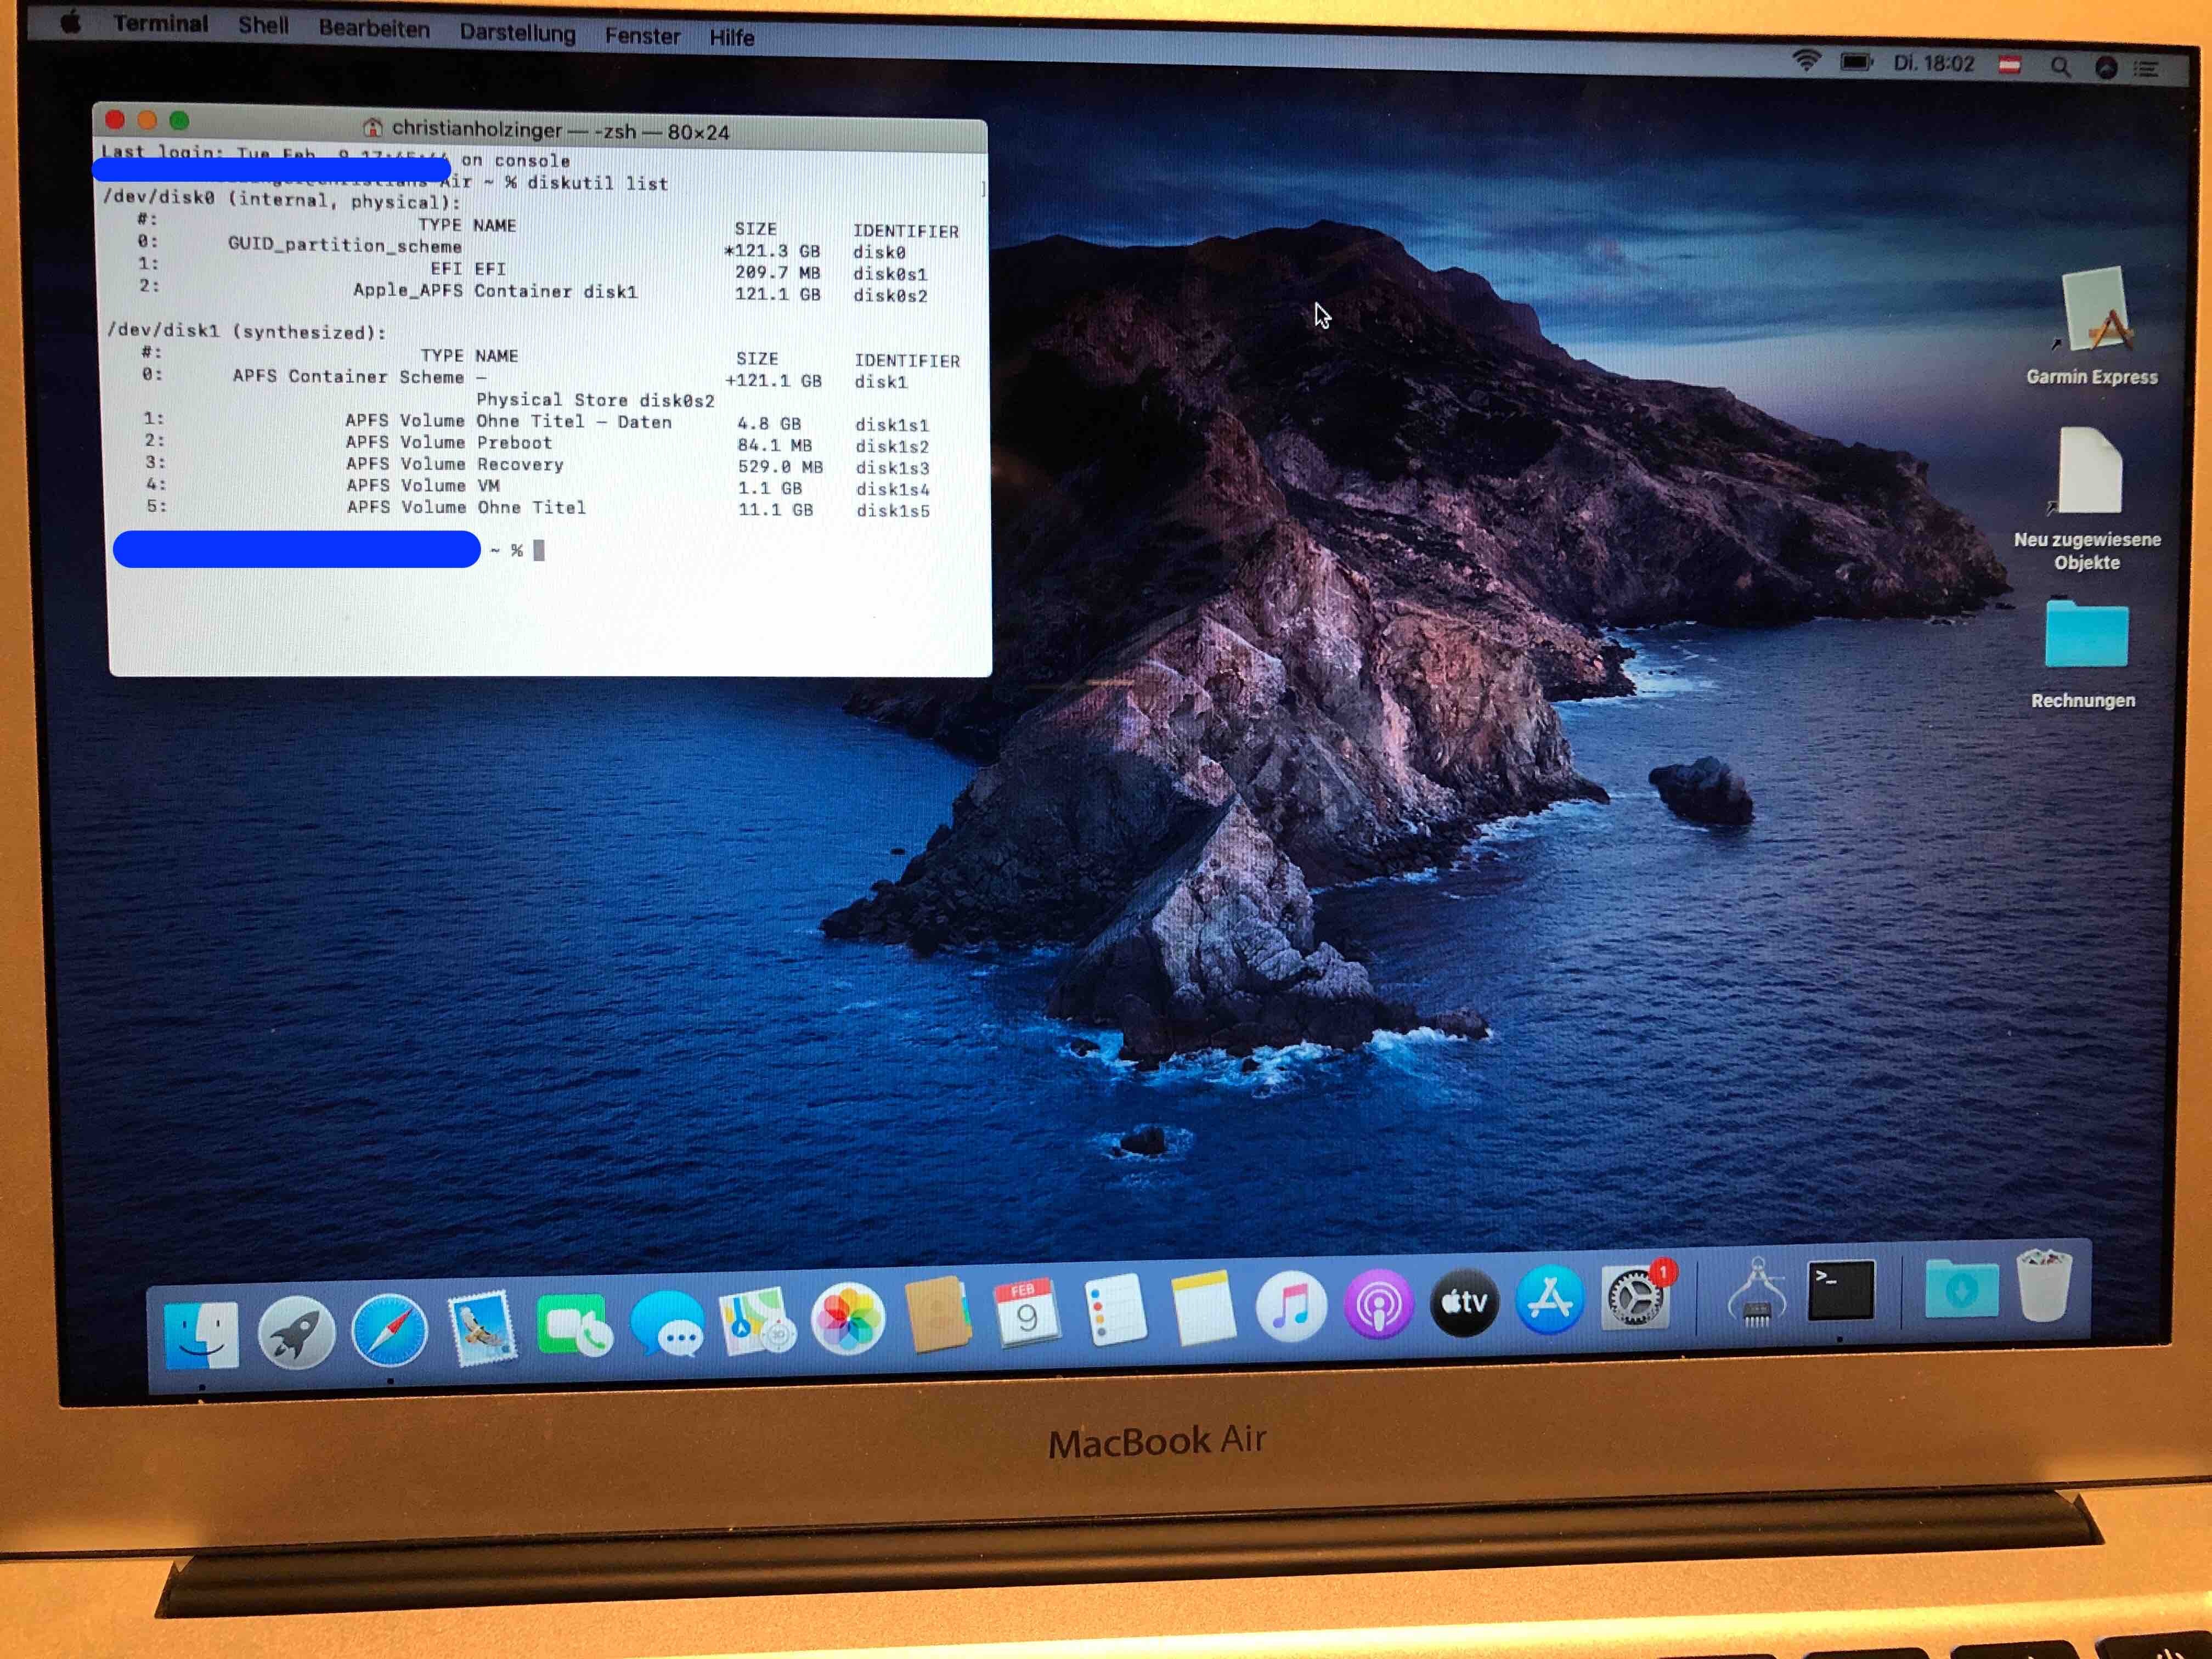Screen dimensions: 2212x1659
Task: Open the Apple menu
Action: click(70, 22)
